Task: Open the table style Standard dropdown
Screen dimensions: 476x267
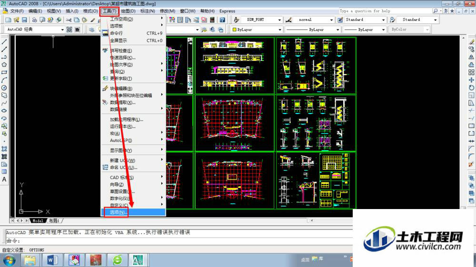Action: click(383, 19)
